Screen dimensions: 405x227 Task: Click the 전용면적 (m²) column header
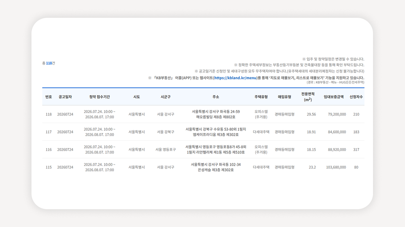[x=308, y=97]
